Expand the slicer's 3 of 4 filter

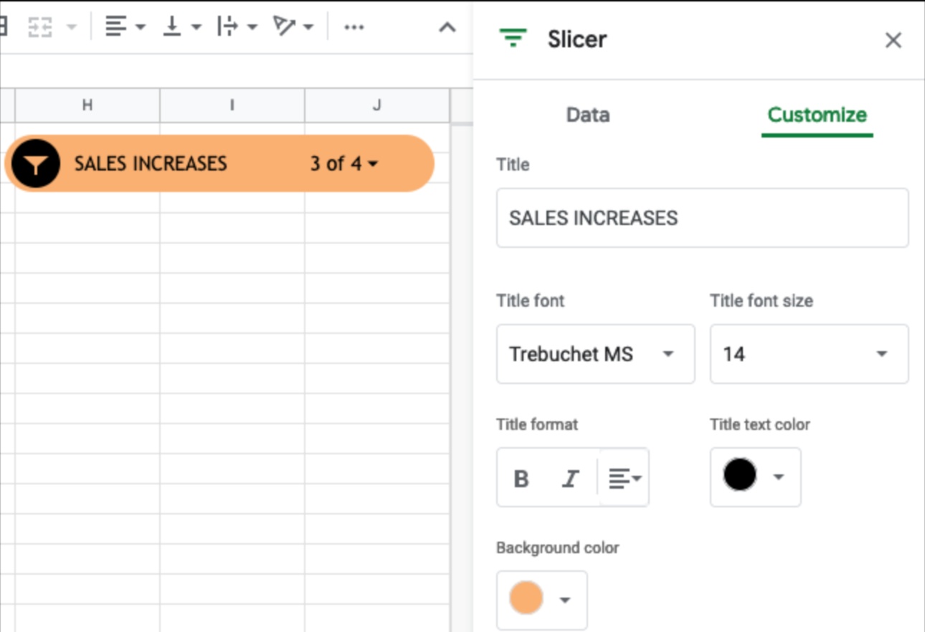pyautogui.click(x=344, y=164)
